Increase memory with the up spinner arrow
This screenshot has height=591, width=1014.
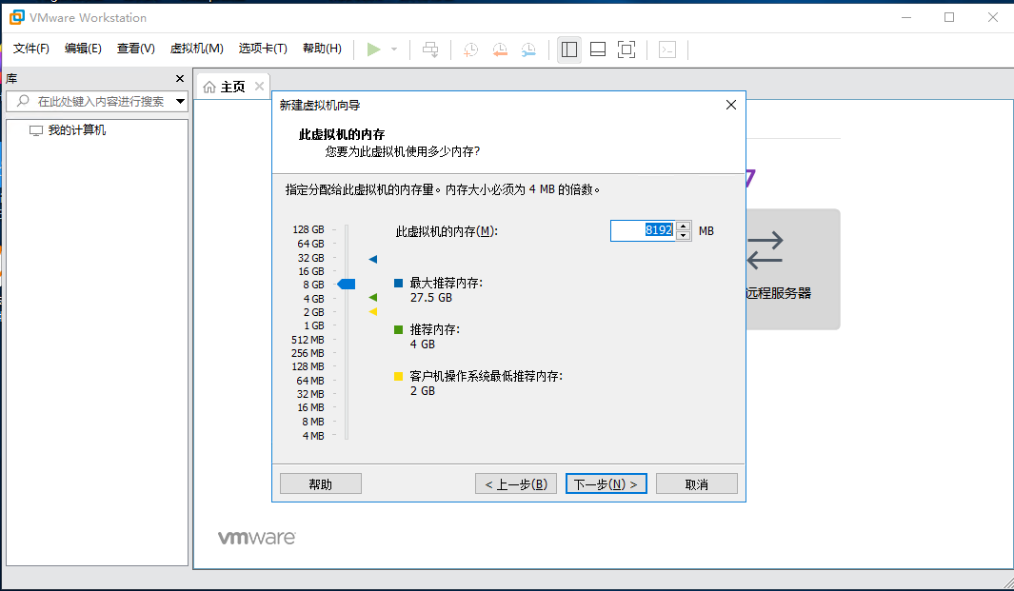click(x=683, y=226)
